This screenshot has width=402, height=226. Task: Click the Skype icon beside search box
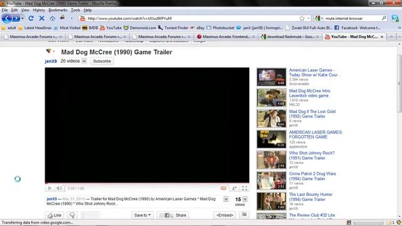point(395,18)
